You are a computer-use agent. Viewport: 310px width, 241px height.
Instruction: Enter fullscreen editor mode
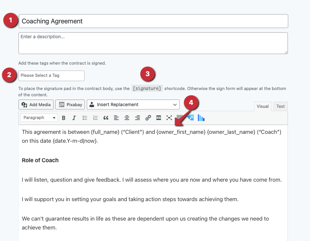169,118
